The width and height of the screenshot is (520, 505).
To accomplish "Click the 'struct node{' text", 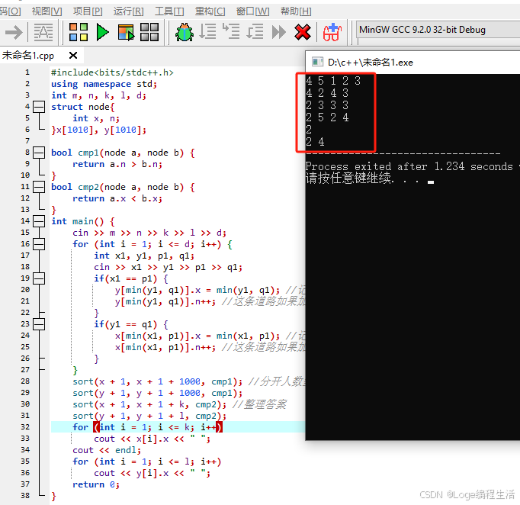I will 82,107.
